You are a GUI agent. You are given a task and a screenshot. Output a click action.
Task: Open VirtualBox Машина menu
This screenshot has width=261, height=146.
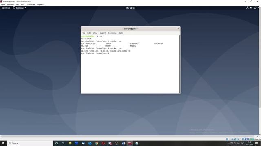click(x=10, y=4)
